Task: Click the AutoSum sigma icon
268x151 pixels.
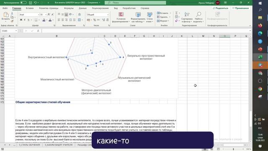Action: [x=176, y=13]
